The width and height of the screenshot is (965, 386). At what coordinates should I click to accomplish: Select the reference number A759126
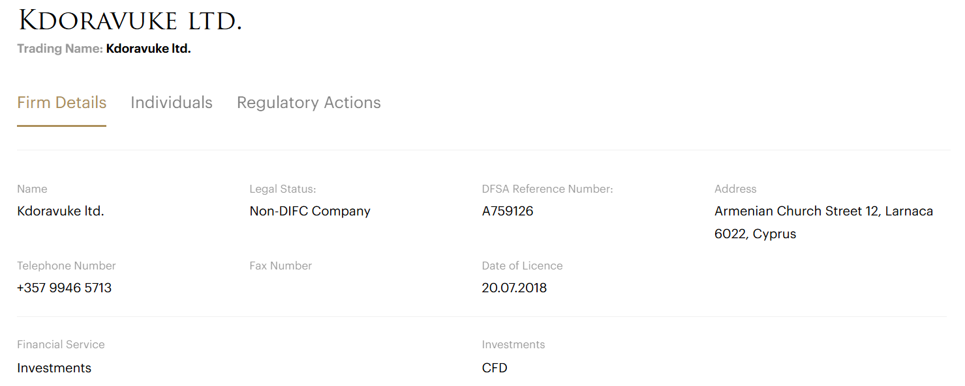coord(508,212)
